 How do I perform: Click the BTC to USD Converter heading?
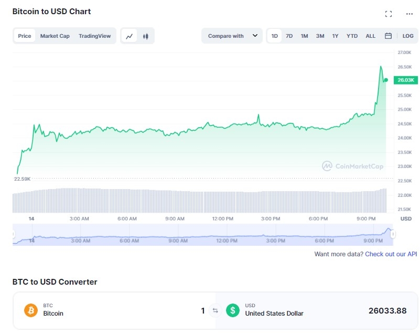[x=55, y=282]
